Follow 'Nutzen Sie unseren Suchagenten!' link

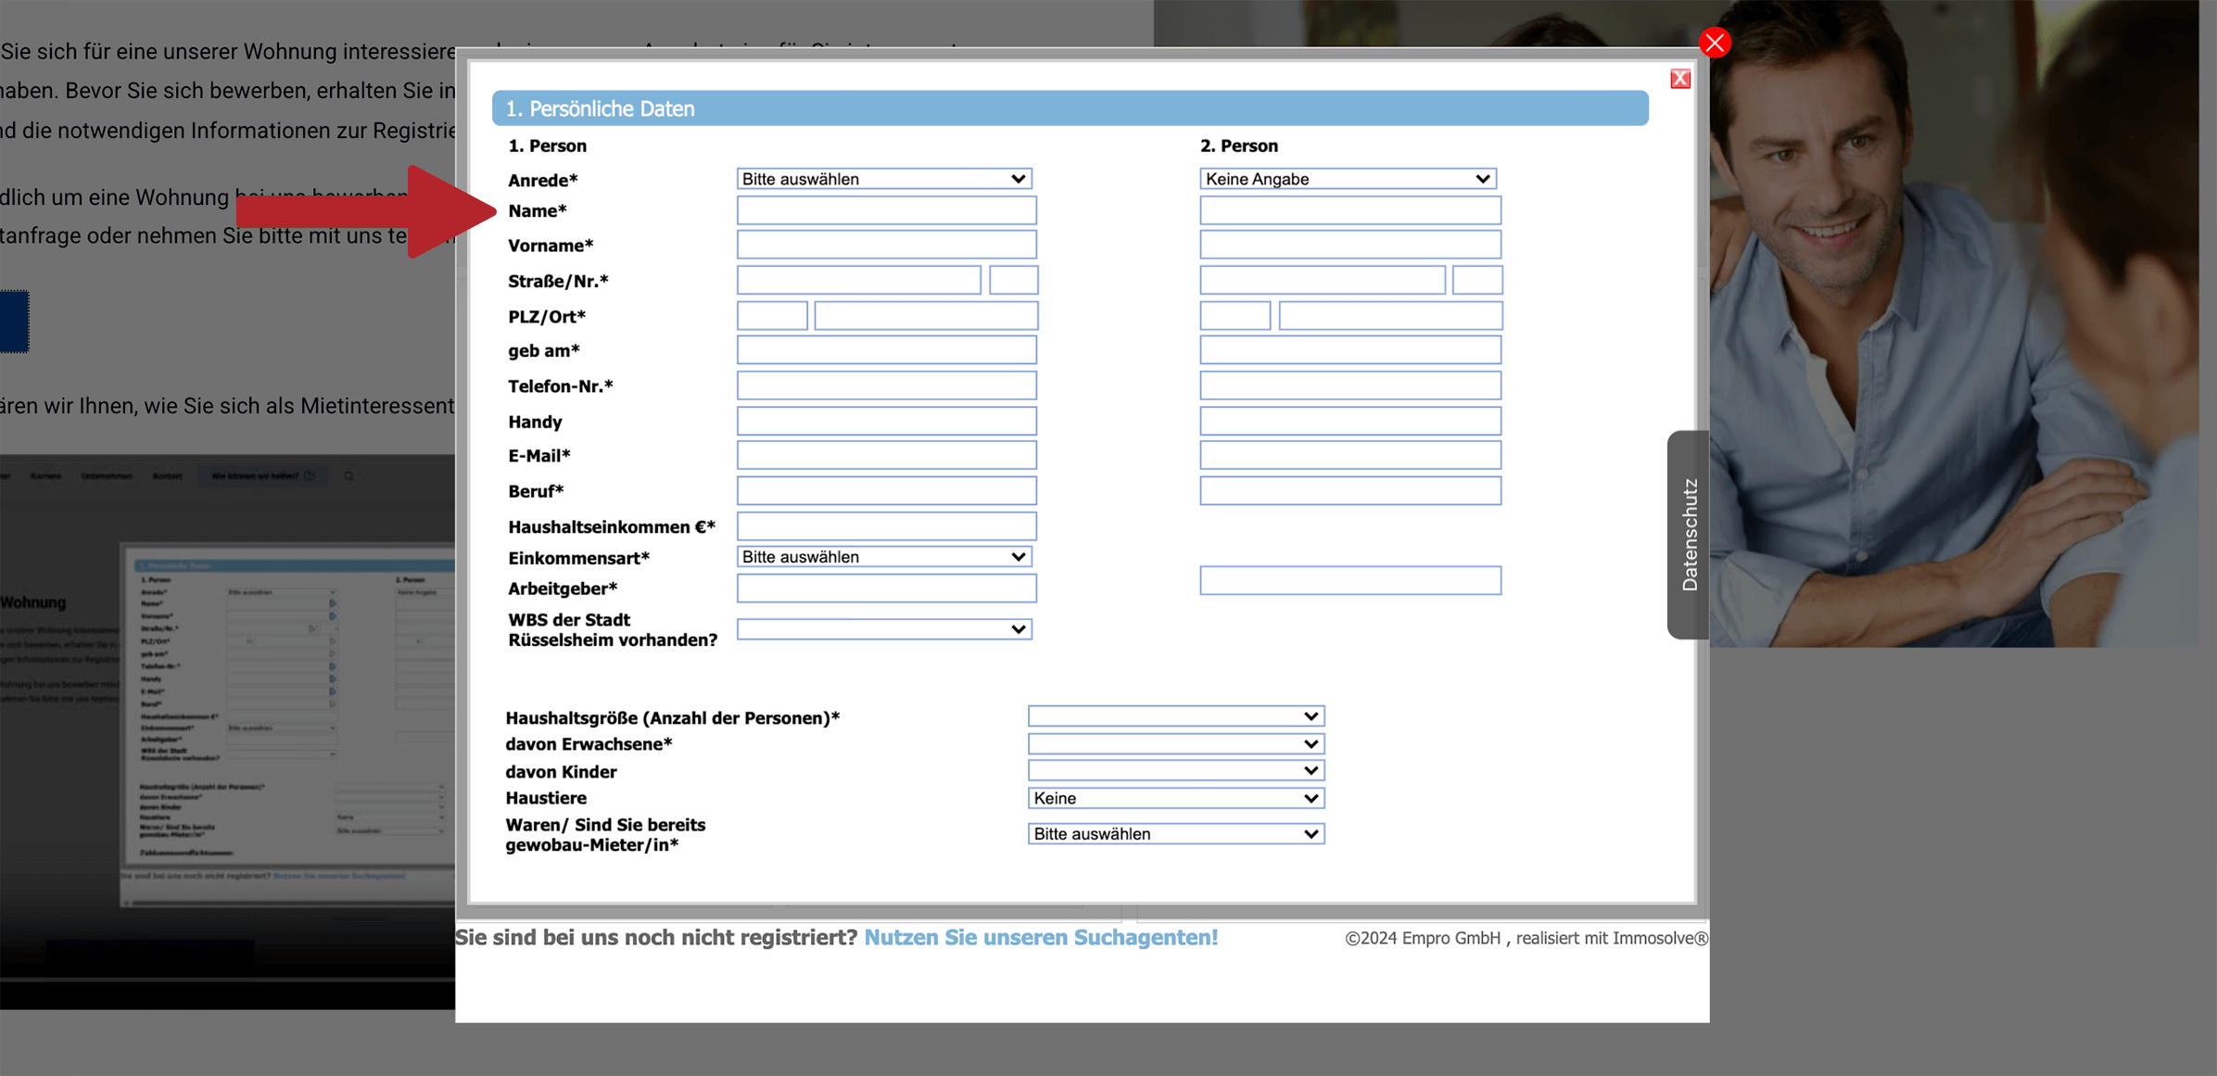(x=1040, y=938)
